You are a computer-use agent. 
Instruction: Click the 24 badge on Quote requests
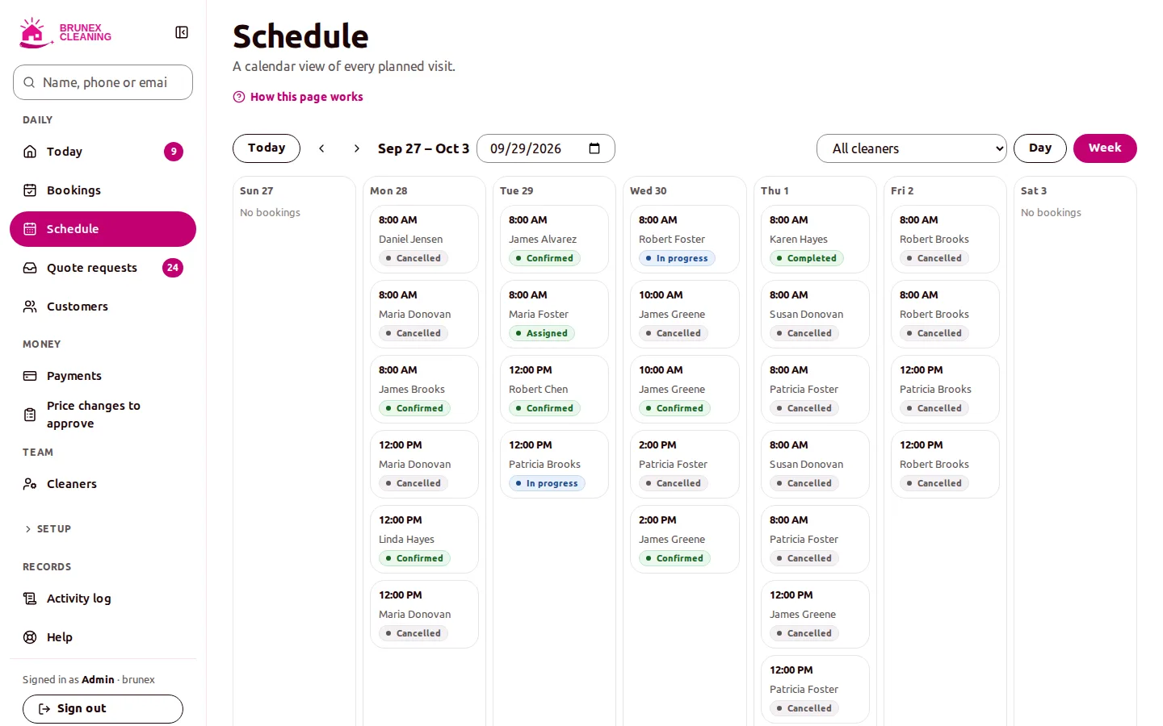[x=173, y=268]
